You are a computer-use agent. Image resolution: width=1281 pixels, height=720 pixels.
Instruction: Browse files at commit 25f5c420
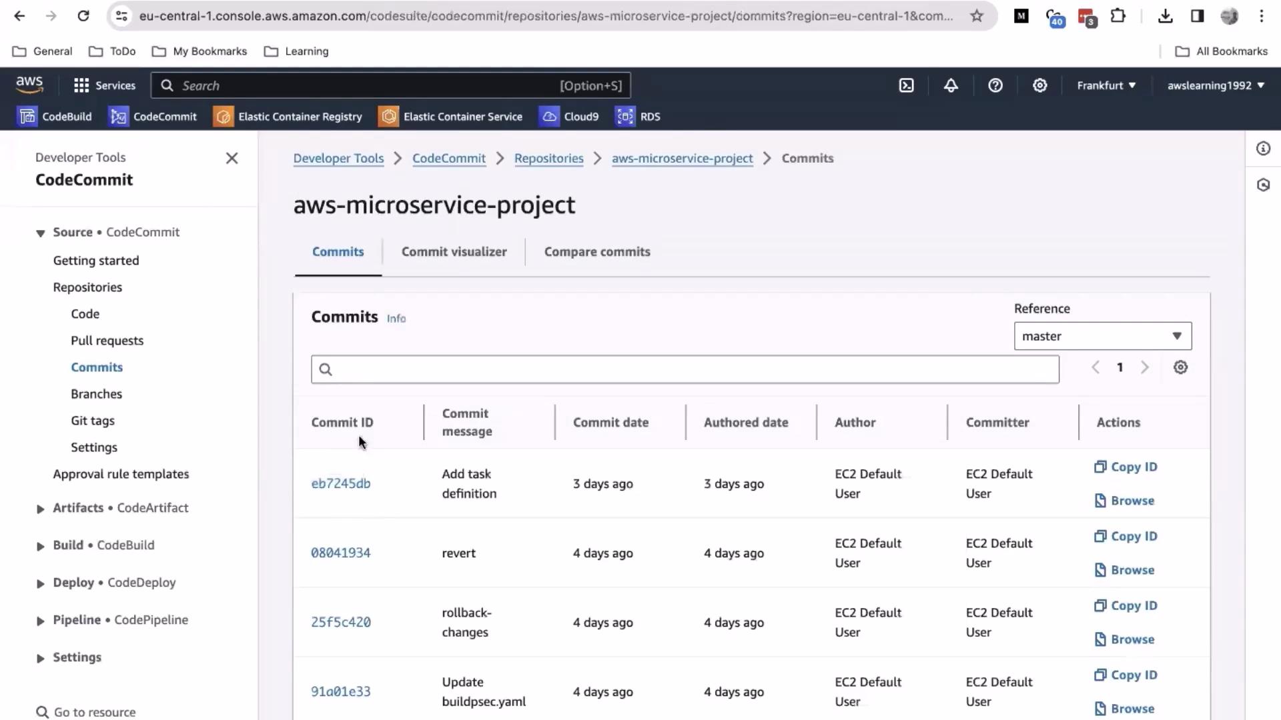1124,639
